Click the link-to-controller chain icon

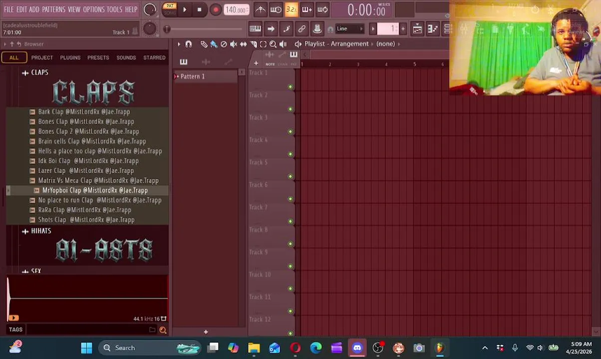click(x=301, y=28)
